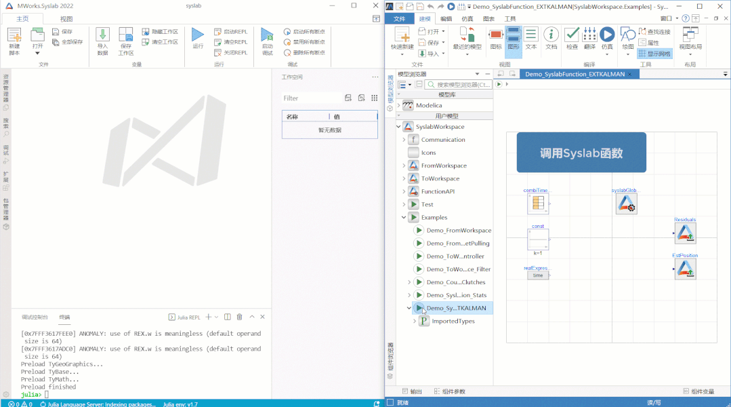Screen dimensions: 731x407
Task: Click the 启动调试 debug icon
Action: pyautogui.click(x=267, y=35)
